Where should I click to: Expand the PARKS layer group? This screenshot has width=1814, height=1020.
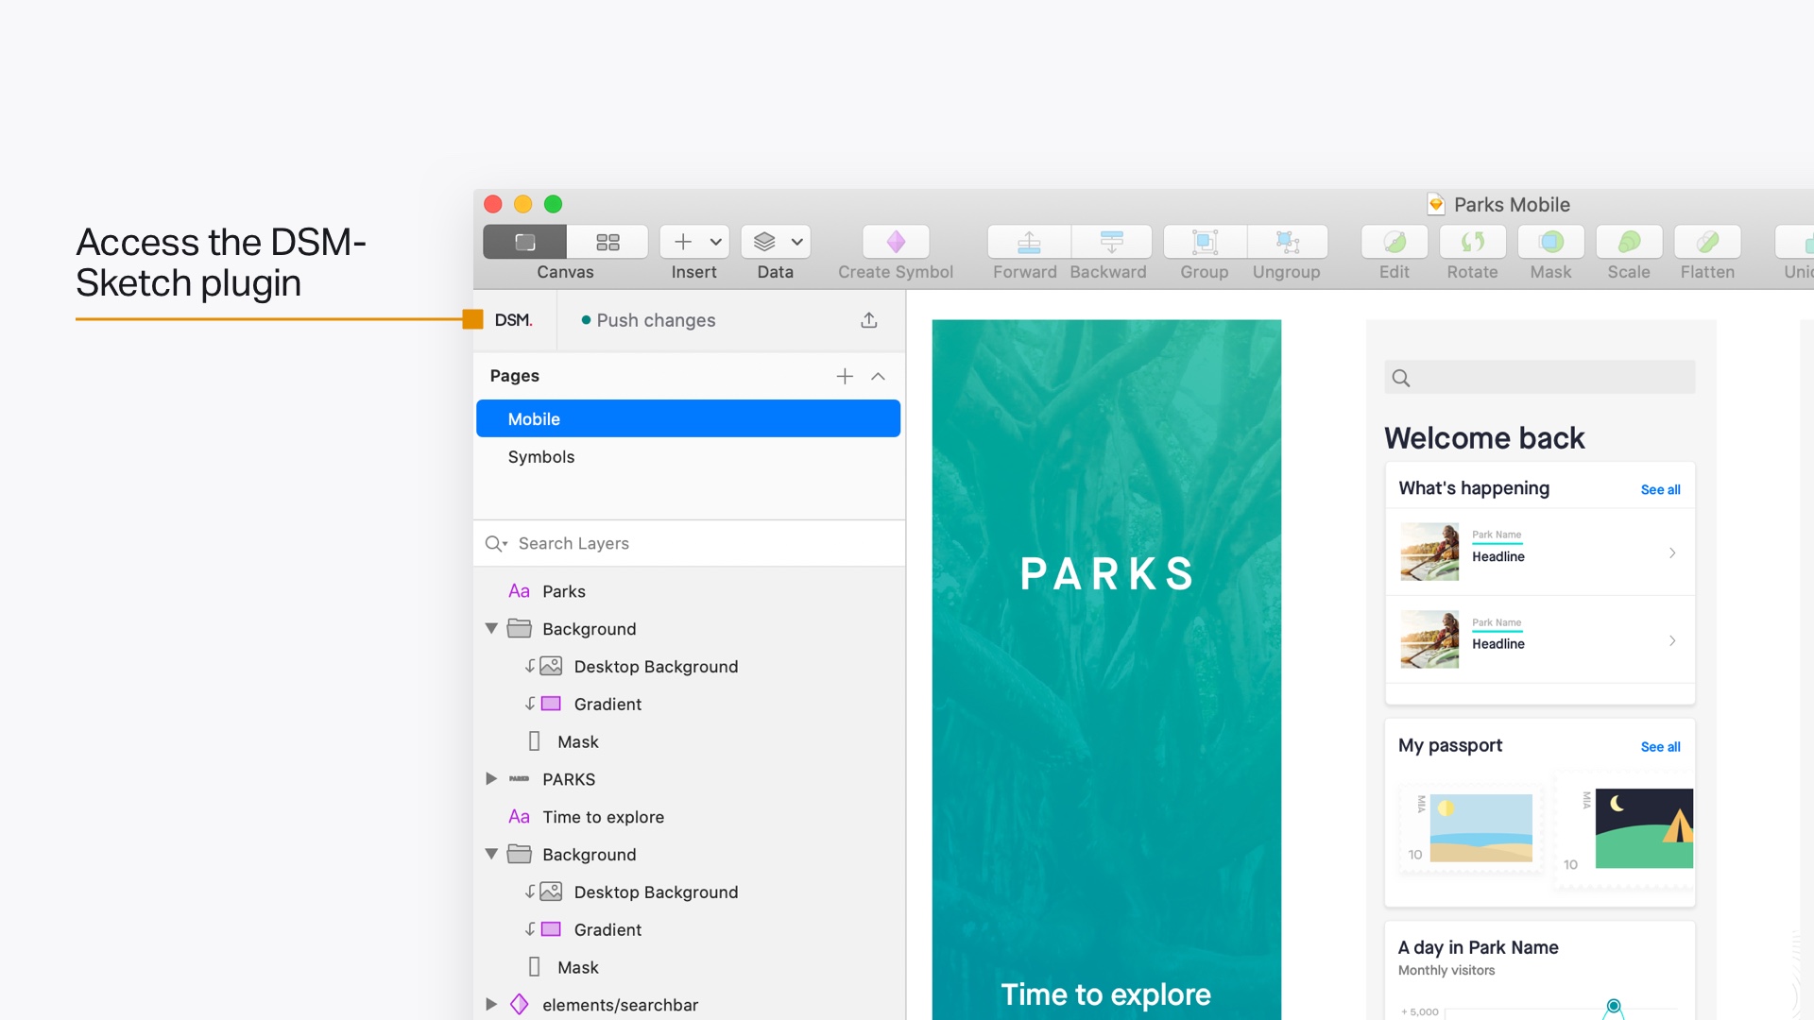tap(491, 779)
